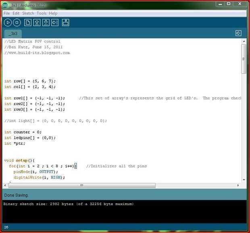Click the '//Initializes all the pins' comment
This screenshot has height=233, width=250.
pos(117,166)
